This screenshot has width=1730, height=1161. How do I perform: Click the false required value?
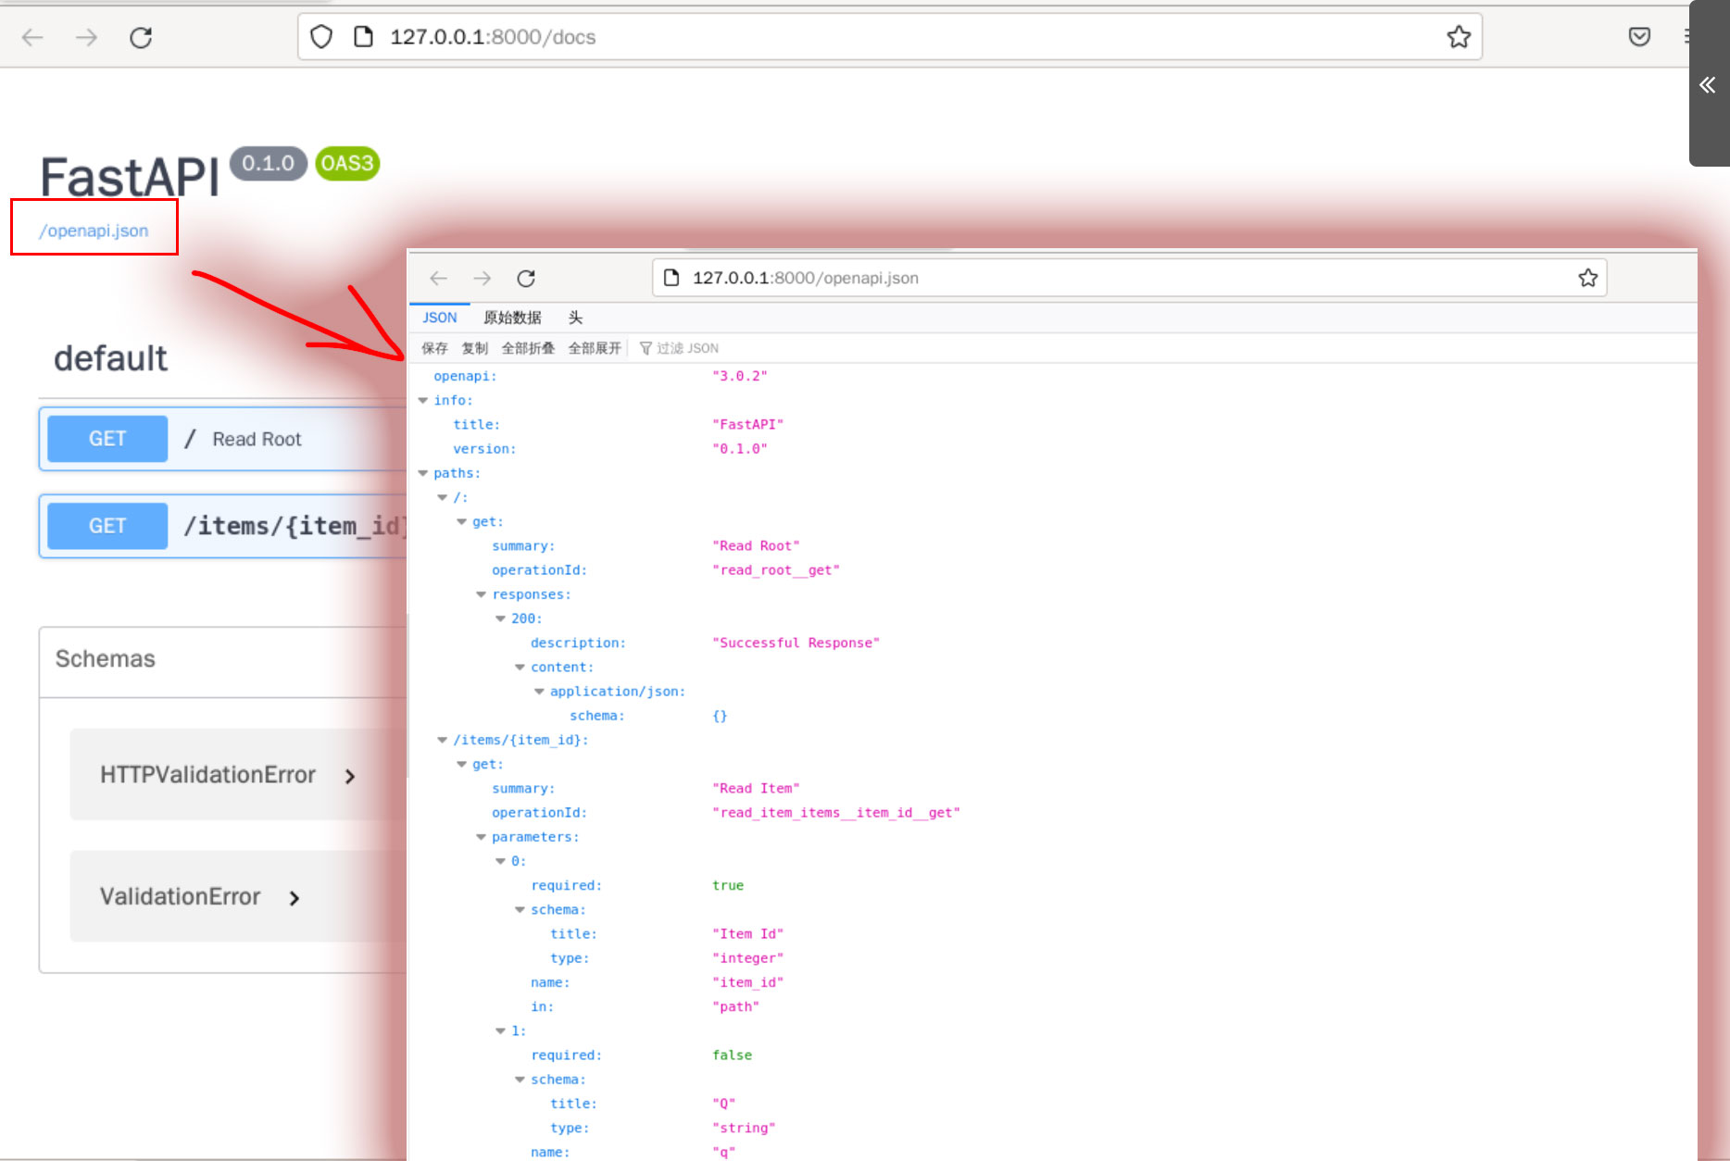[732, 1055]
